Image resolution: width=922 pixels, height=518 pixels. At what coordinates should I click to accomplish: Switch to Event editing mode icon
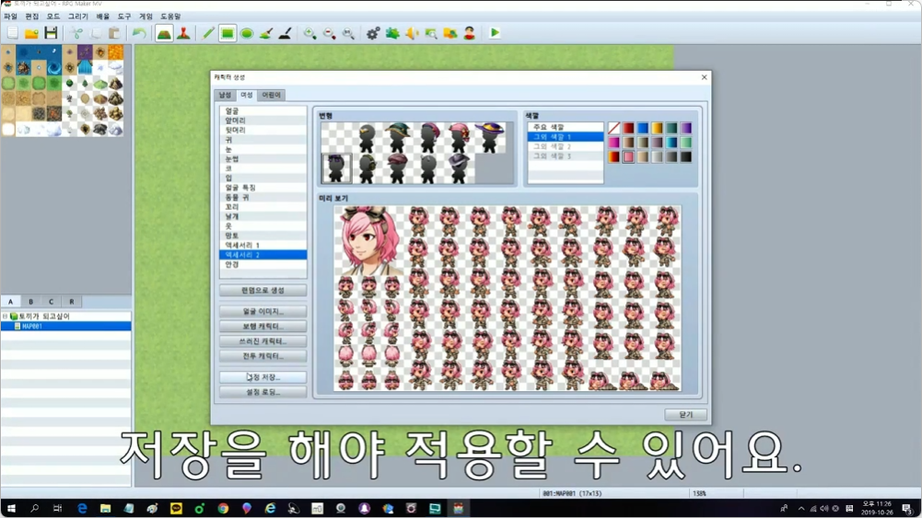183,33
